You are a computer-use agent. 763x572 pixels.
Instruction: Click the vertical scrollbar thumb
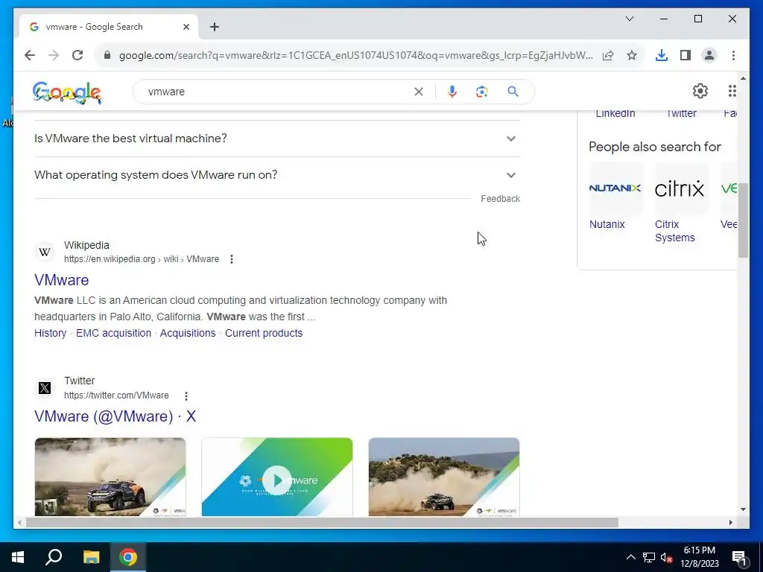pos(743,221)
